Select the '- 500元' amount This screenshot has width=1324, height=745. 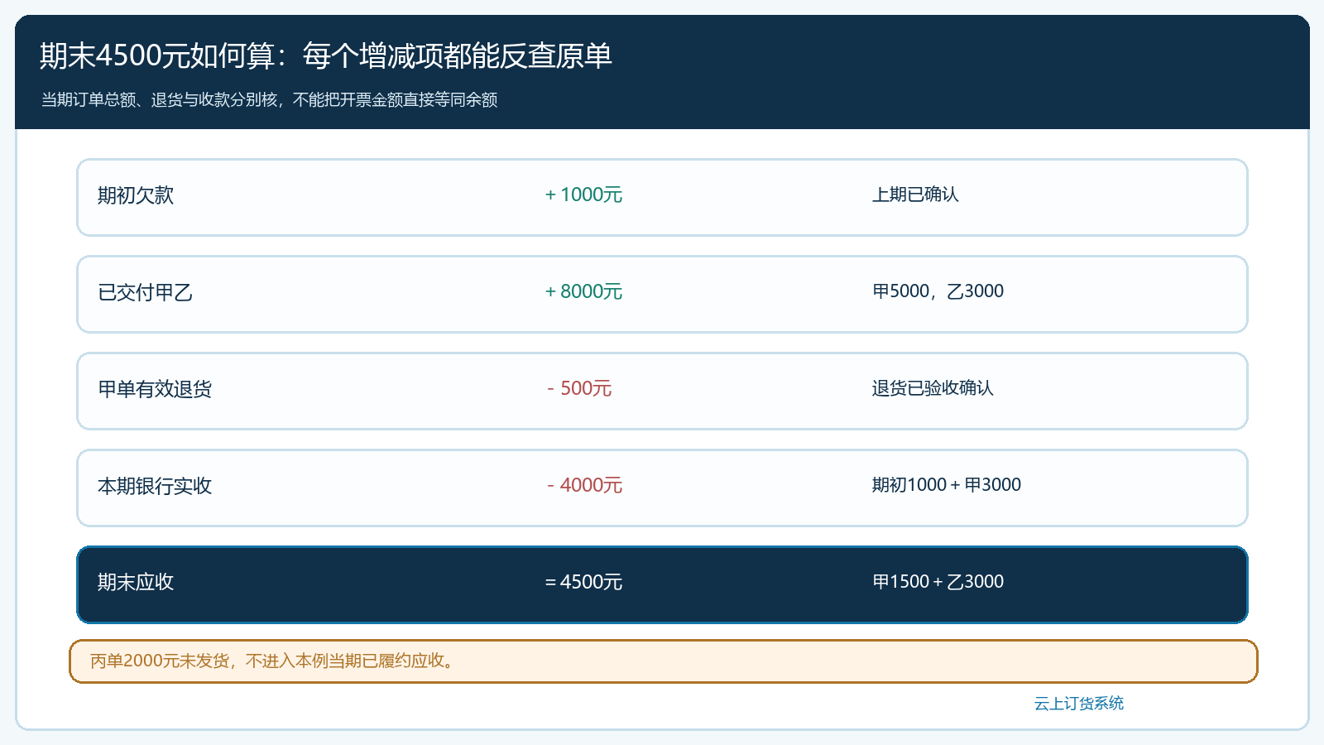click(x=579, y=388)
